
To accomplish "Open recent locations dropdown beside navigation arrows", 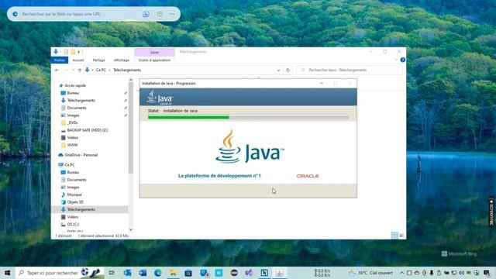I will pos(73,70).
